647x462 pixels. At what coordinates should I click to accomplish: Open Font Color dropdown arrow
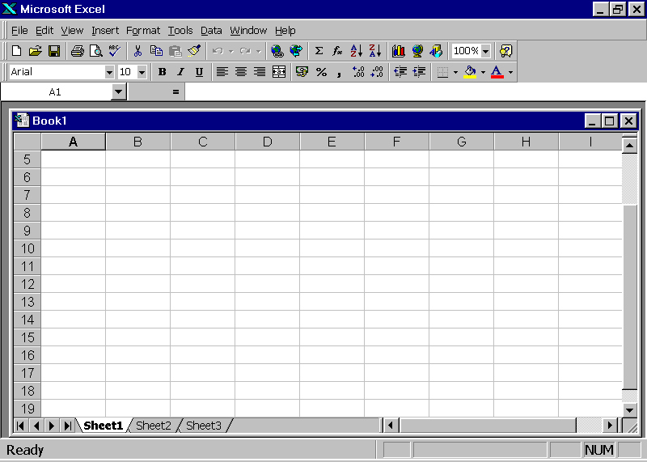click(x=510, y=72)
